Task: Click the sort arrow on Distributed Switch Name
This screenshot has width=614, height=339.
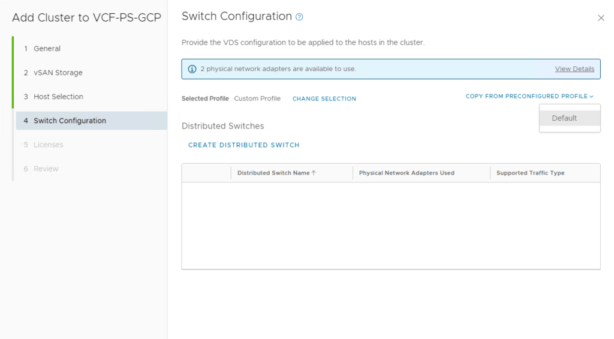Action: (x=314, y=173)
